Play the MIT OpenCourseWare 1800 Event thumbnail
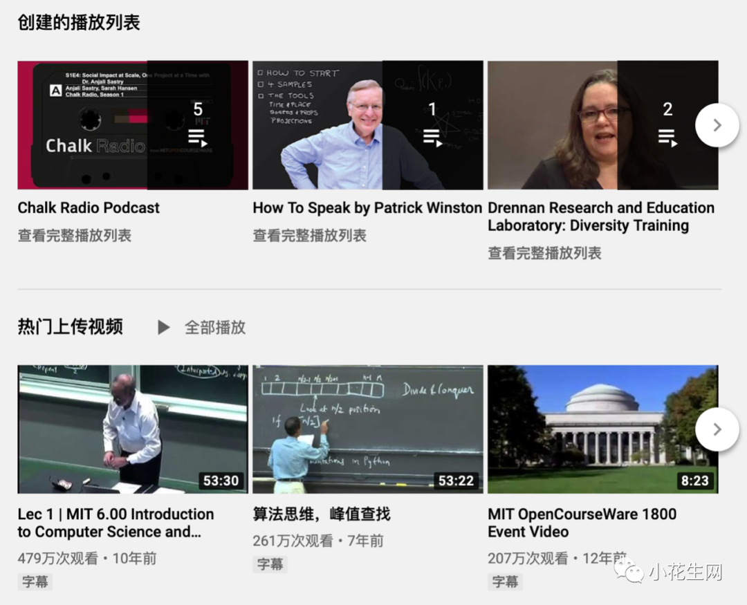 602,429
